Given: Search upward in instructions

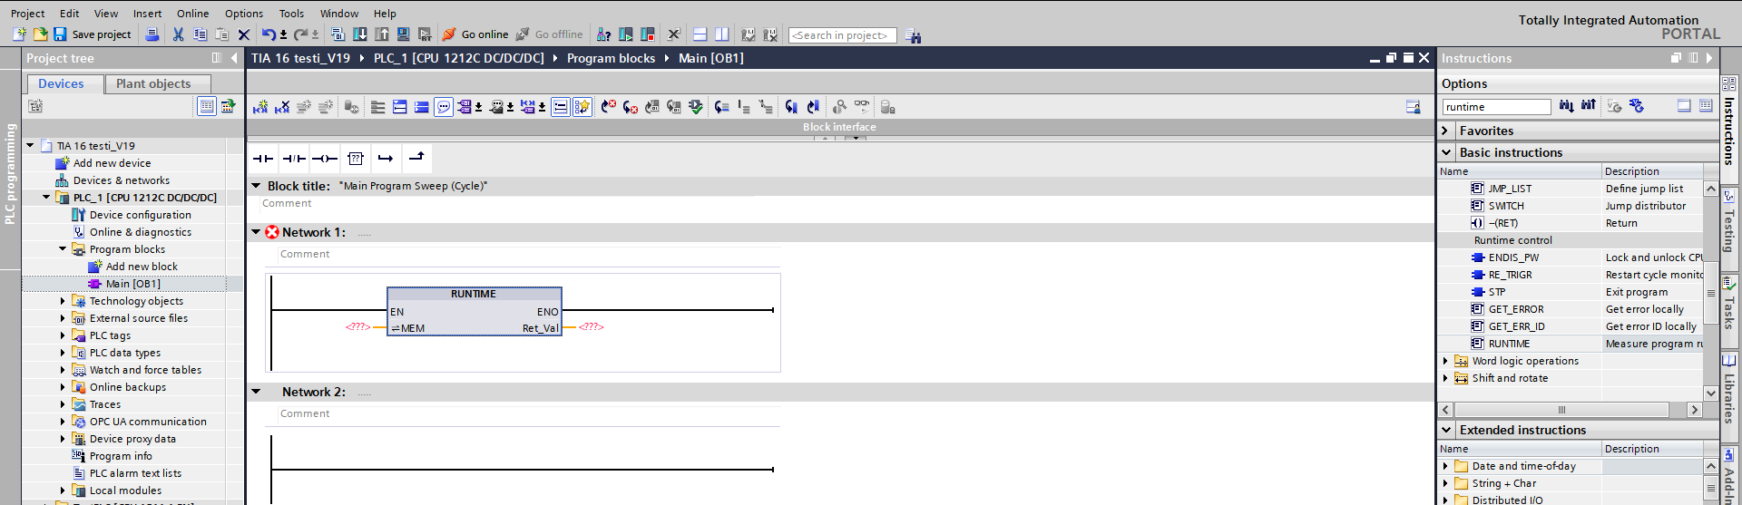Looking at the screenshot, I should pyautogui.click(x=1588, y=106).
